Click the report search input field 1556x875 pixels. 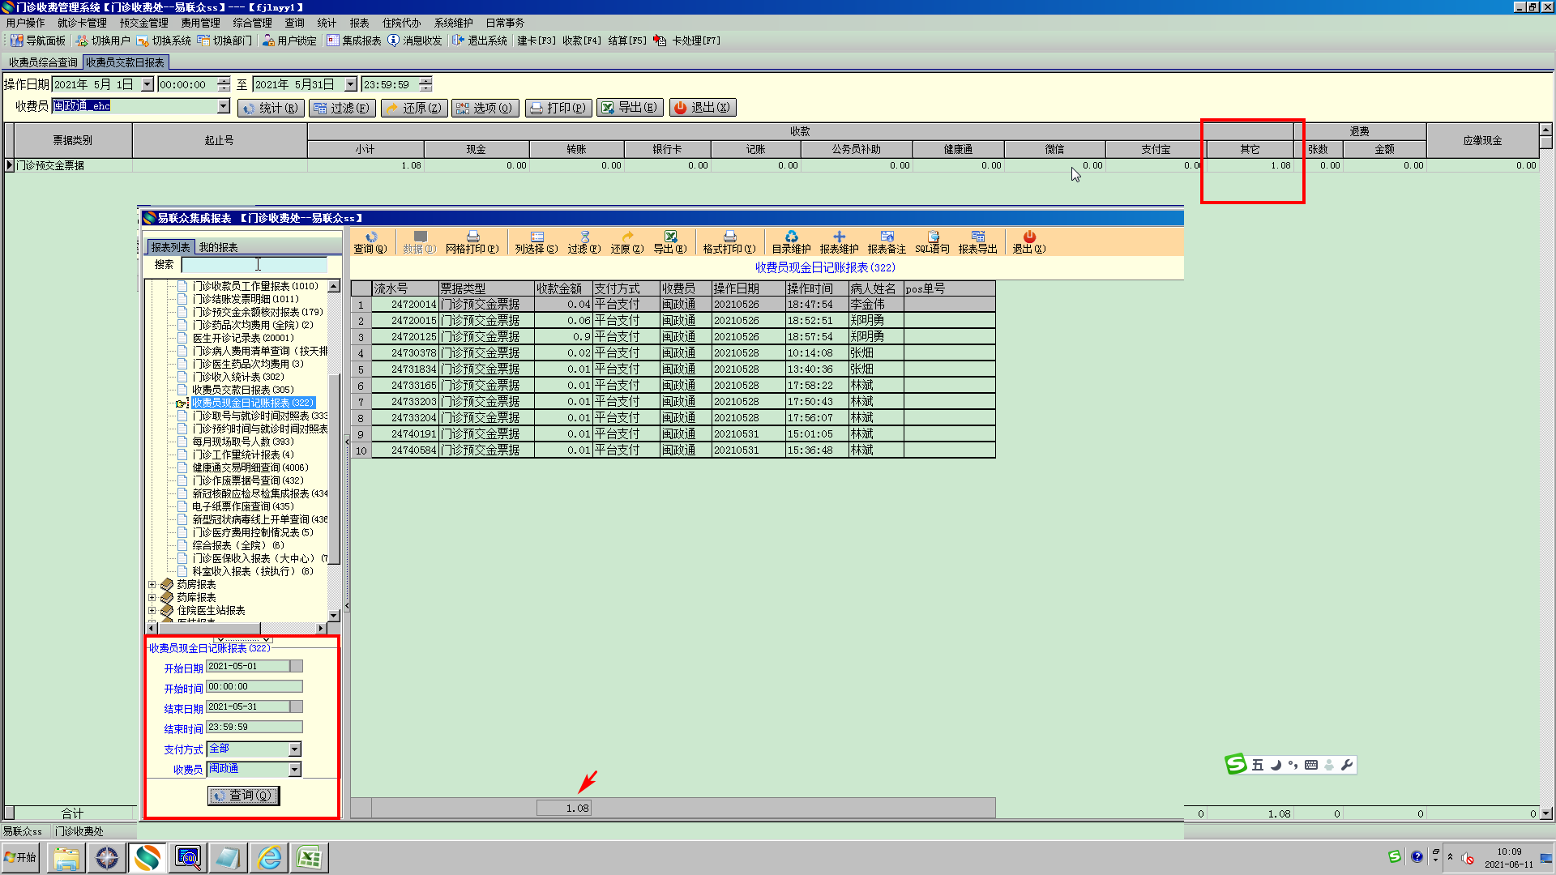tap(254, 265)
